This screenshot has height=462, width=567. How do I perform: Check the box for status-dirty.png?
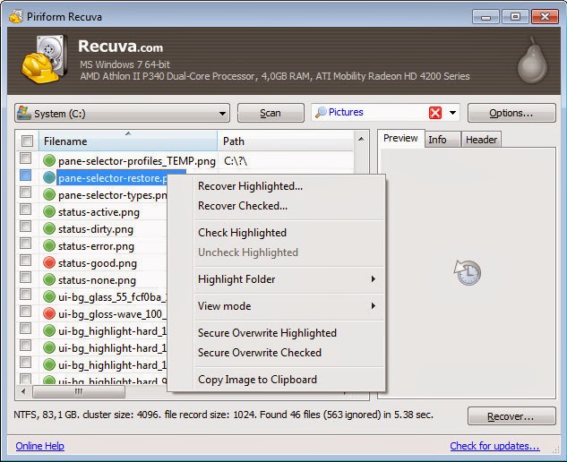[25, 227]
